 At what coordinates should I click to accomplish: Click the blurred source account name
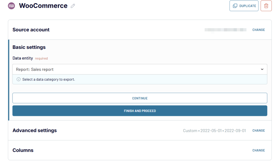(225, 30)
